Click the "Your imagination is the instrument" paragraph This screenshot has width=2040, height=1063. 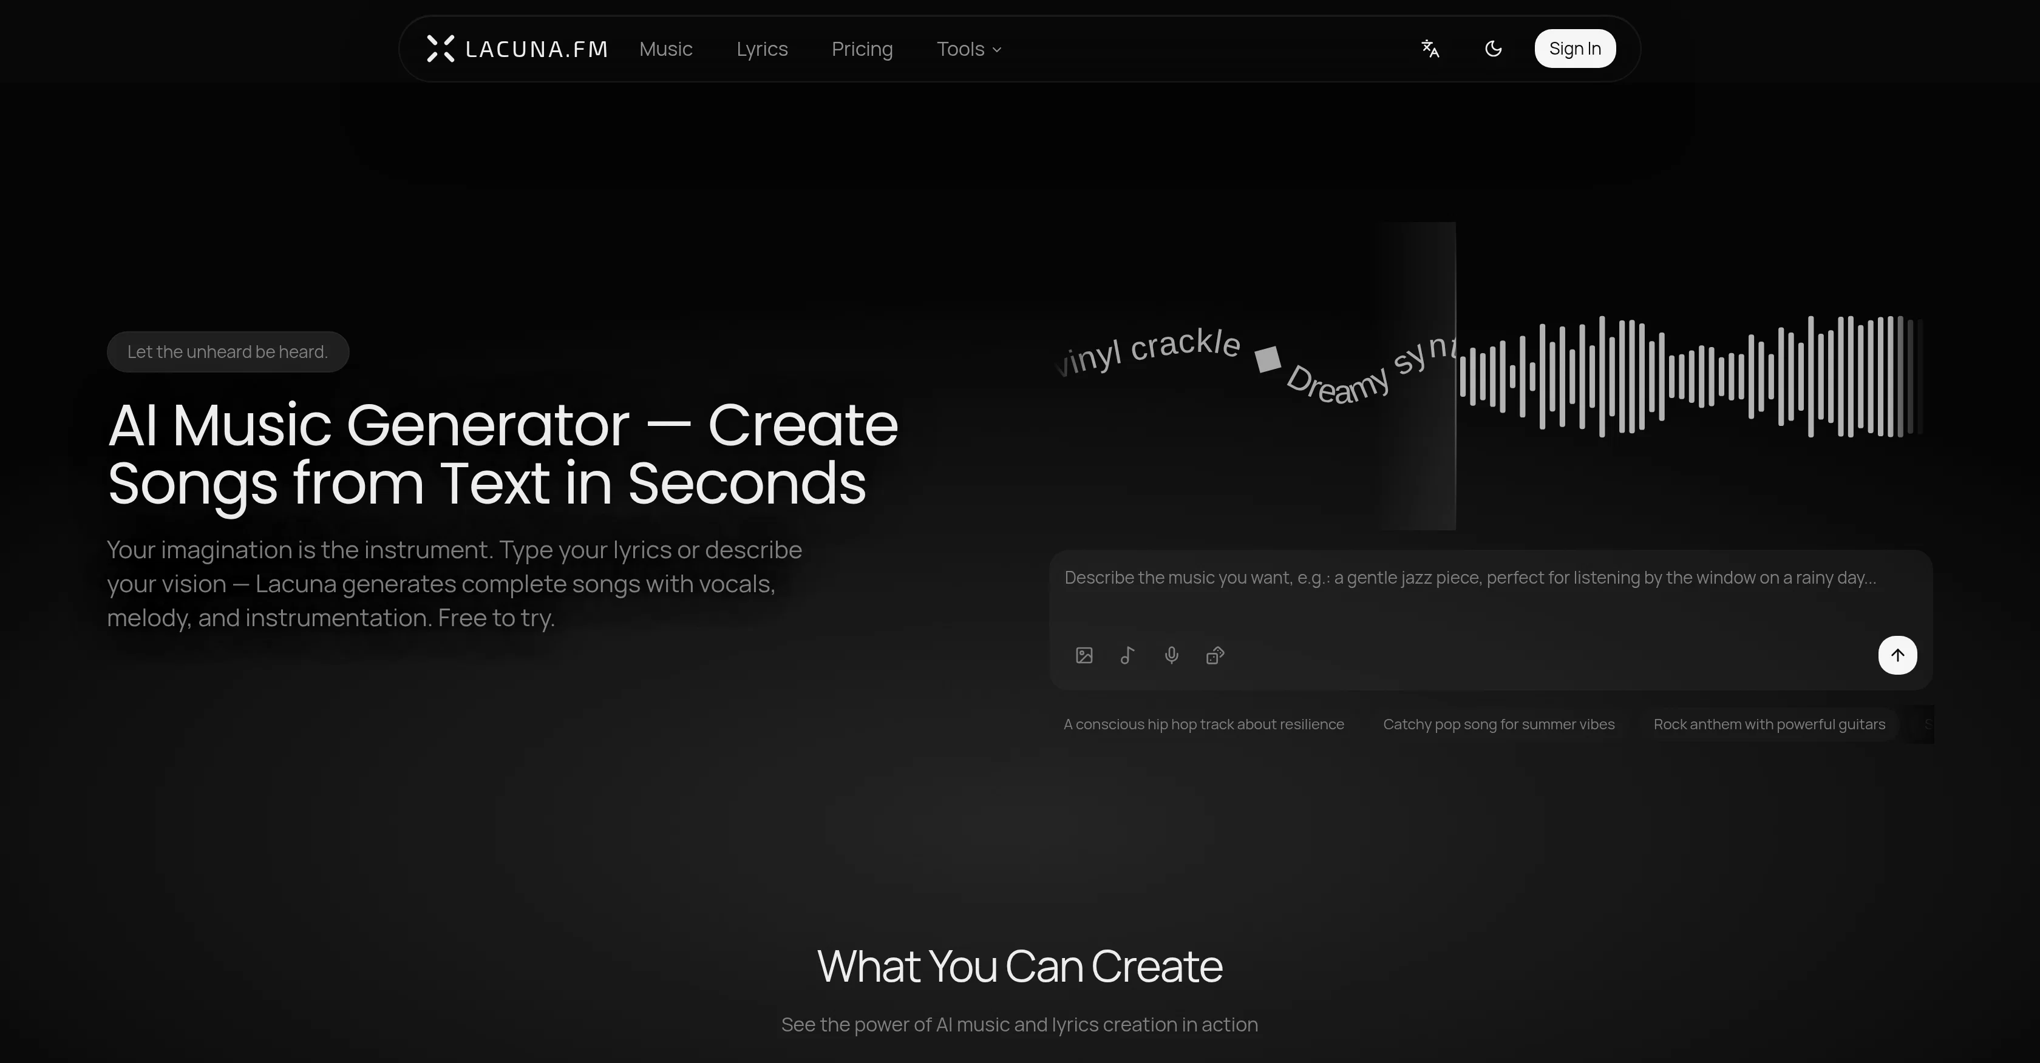click(x=455, y=583)
